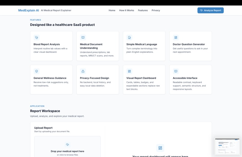This screenshot has width=242, height=157.
Task: Select the Privacy-Focused Design heading
Action: pos(95,78)
